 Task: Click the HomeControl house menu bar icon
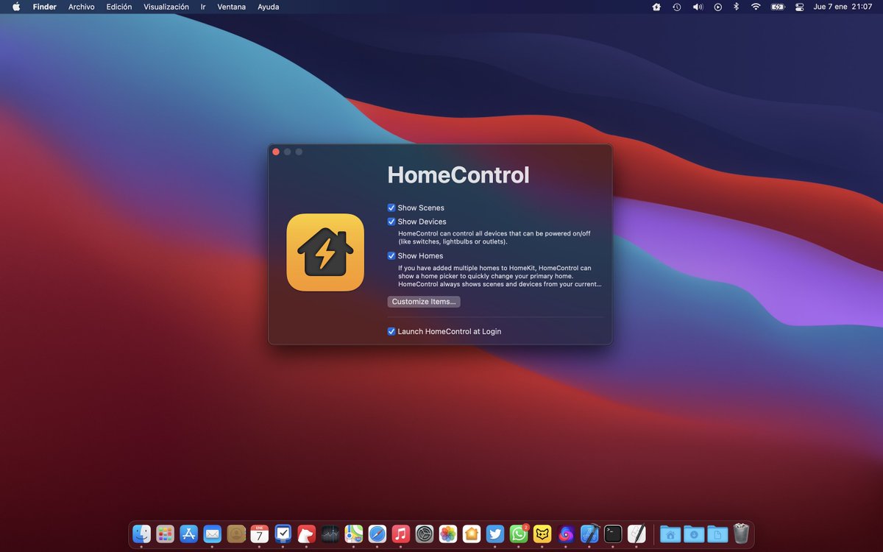pyautogui.click(x=656, y=7)
